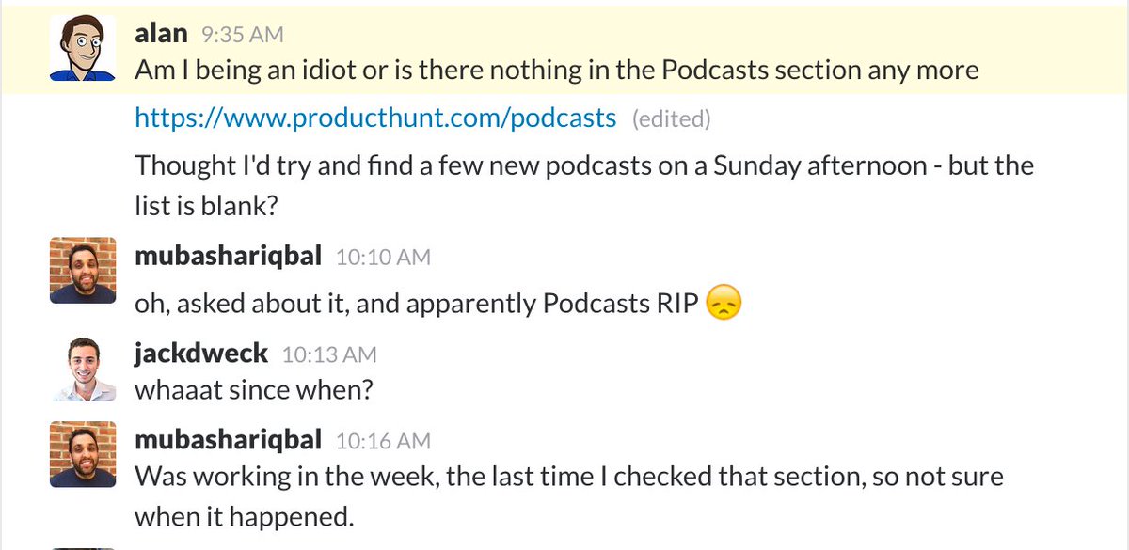Click the "whaaat since when?" message
This screenshot has height=550, width=1129.
pyautogui.click(x=254, y=389)
